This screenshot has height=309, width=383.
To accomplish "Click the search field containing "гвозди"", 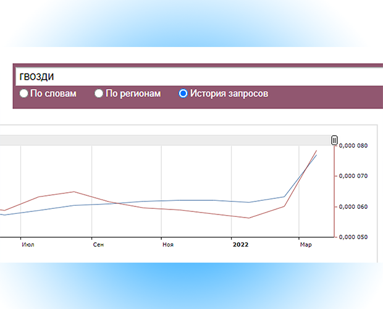I will coord(198,77).
